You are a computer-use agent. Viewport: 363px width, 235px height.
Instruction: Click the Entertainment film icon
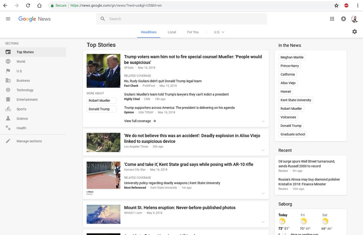click(x=8, y=99)
